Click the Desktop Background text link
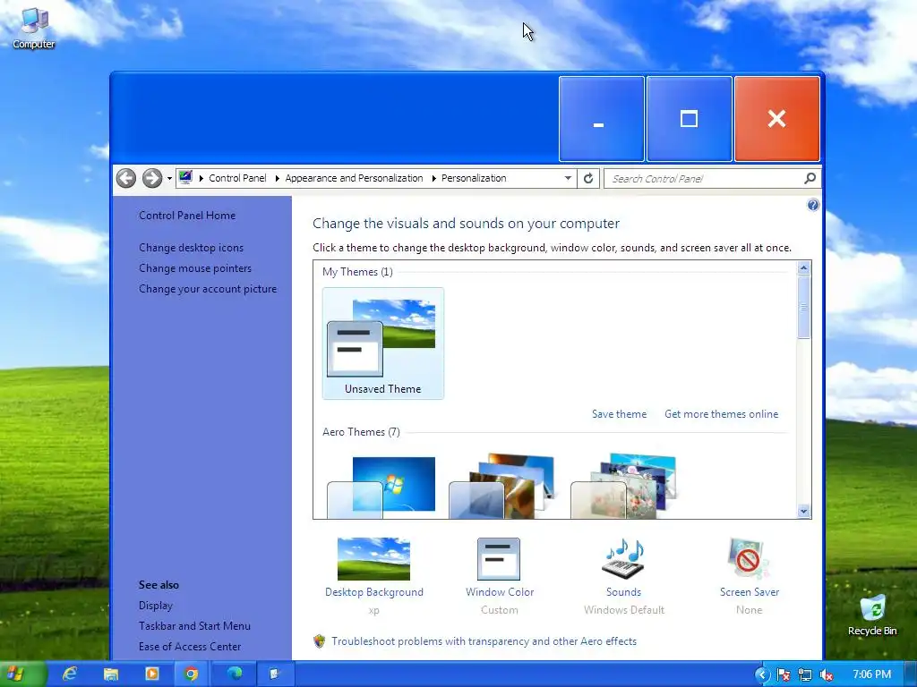This screenshot has height=687, width=917. point(374,592)
